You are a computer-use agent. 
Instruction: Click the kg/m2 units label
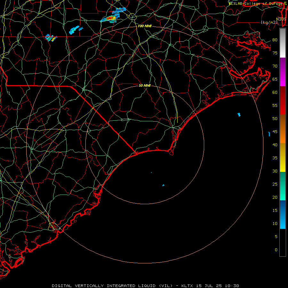point(269,22)
